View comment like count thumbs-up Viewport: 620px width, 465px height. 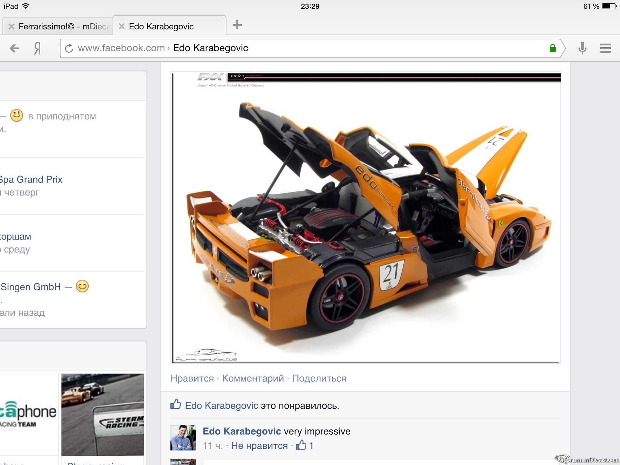tap(305, 445)
